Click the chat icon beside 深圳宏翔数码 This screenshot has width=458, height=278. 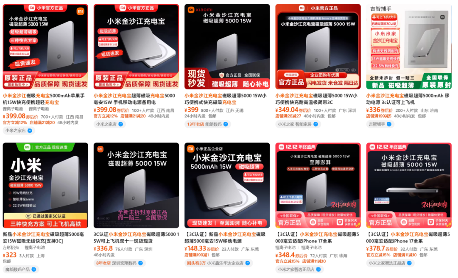click(140, 263)
